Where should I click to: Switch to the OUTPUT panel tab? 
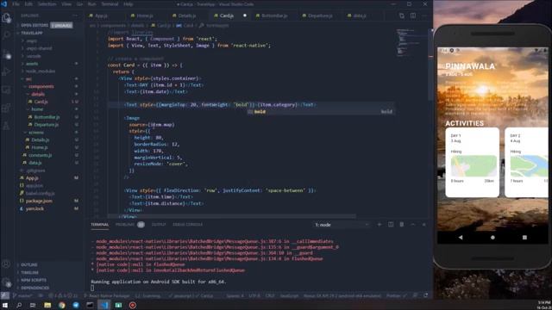point(159,225)
